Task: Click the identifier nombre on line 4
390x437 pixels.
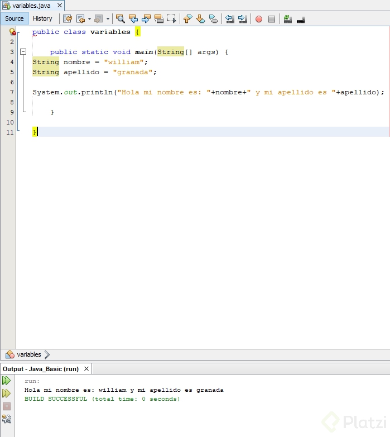Action: [x=77, y=62]
